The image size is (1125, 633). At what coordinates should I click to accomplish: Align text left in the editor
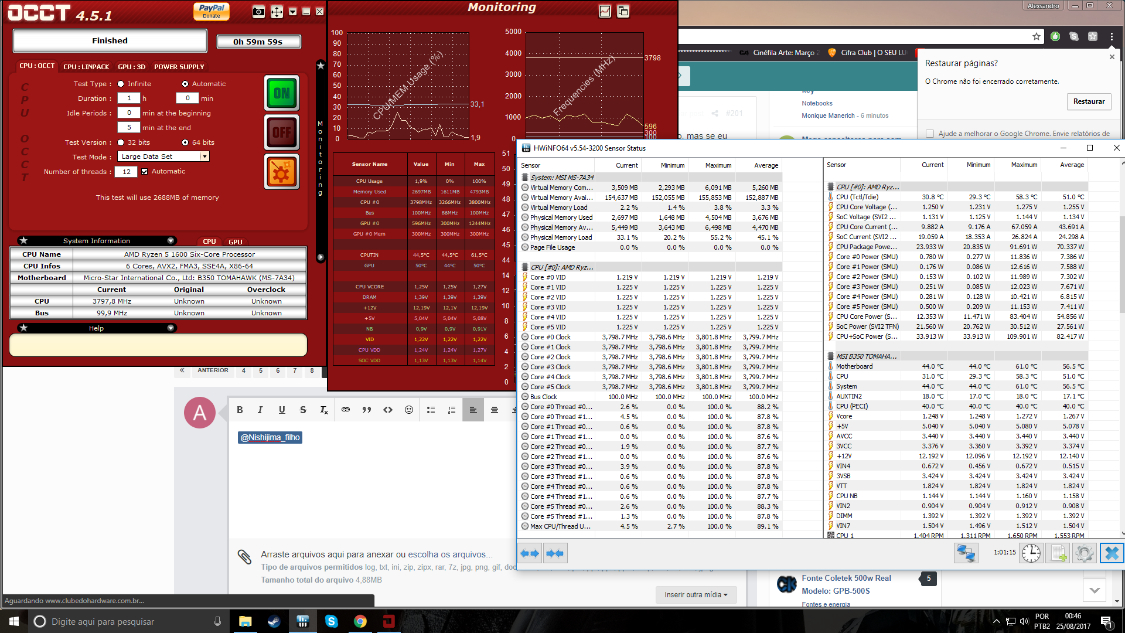pos(473,410)
